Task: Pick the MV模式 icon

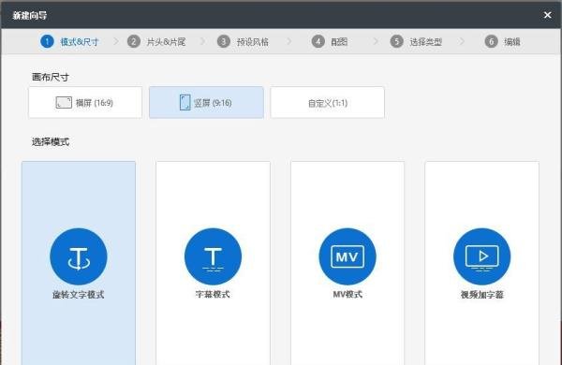Action: [348, 256]
